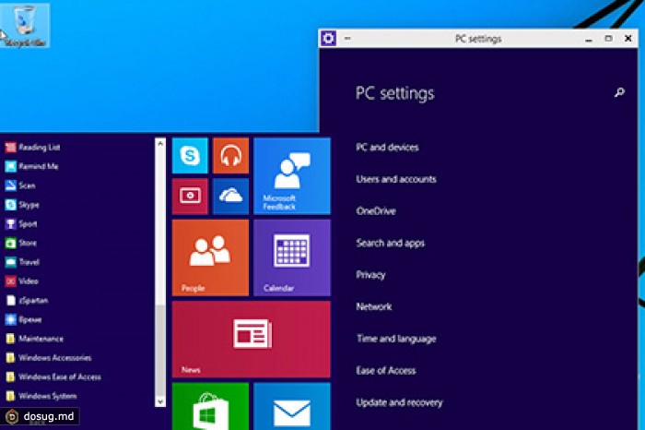This screenshot has width=645, height=430.
Task: Open search in PC settings
Action: 619,92
